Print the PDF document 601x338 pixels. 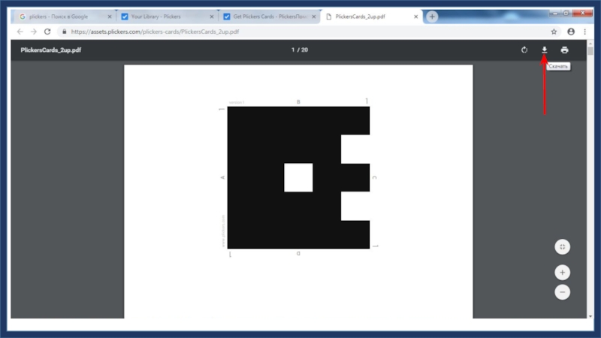tap(565, 50)
